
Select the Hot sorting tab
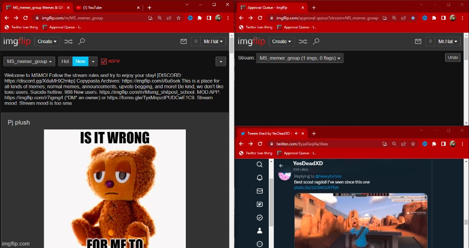click(x=65, y=61)
